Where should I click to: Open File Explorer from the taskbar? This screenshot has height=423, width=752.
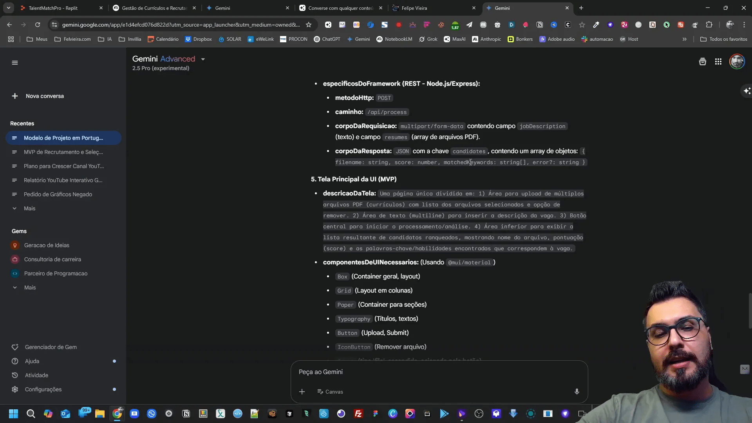tap(100, 414)
